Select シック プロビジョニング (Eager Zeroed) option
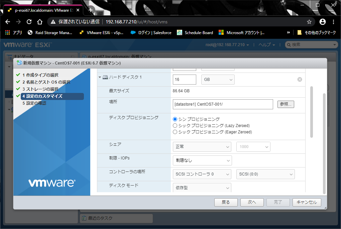Screen dimensions: 341x229 [175, 132]
